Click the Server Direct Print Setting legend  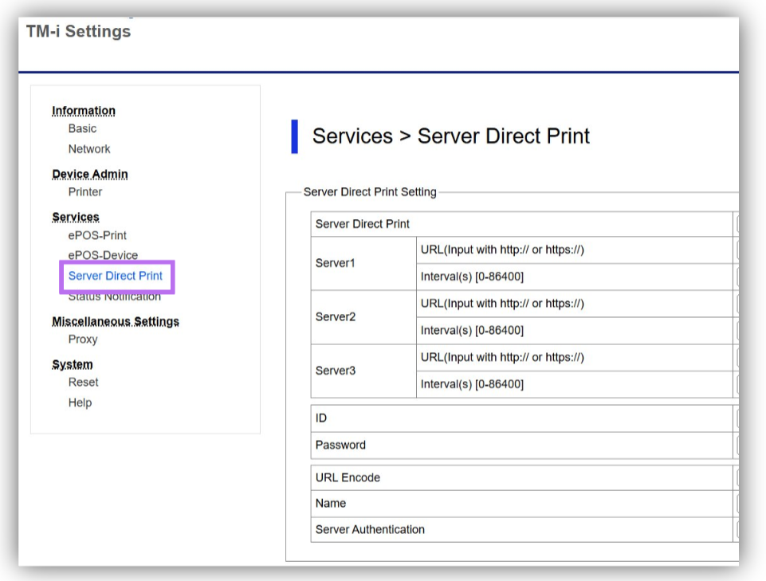click(x=370, y=192)
